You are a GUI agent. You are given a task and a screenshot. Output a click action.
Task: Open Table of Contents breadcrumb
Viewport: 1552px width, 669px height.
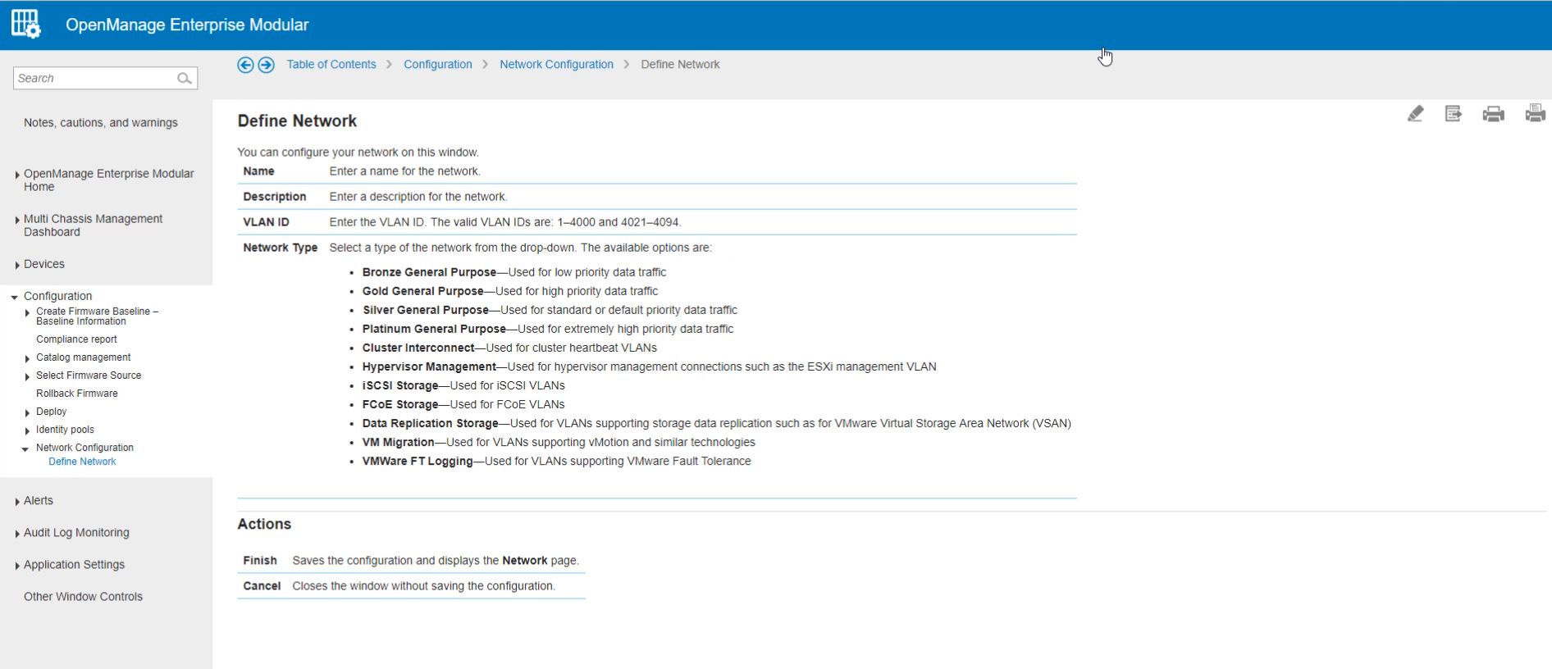tap(331, 65)
